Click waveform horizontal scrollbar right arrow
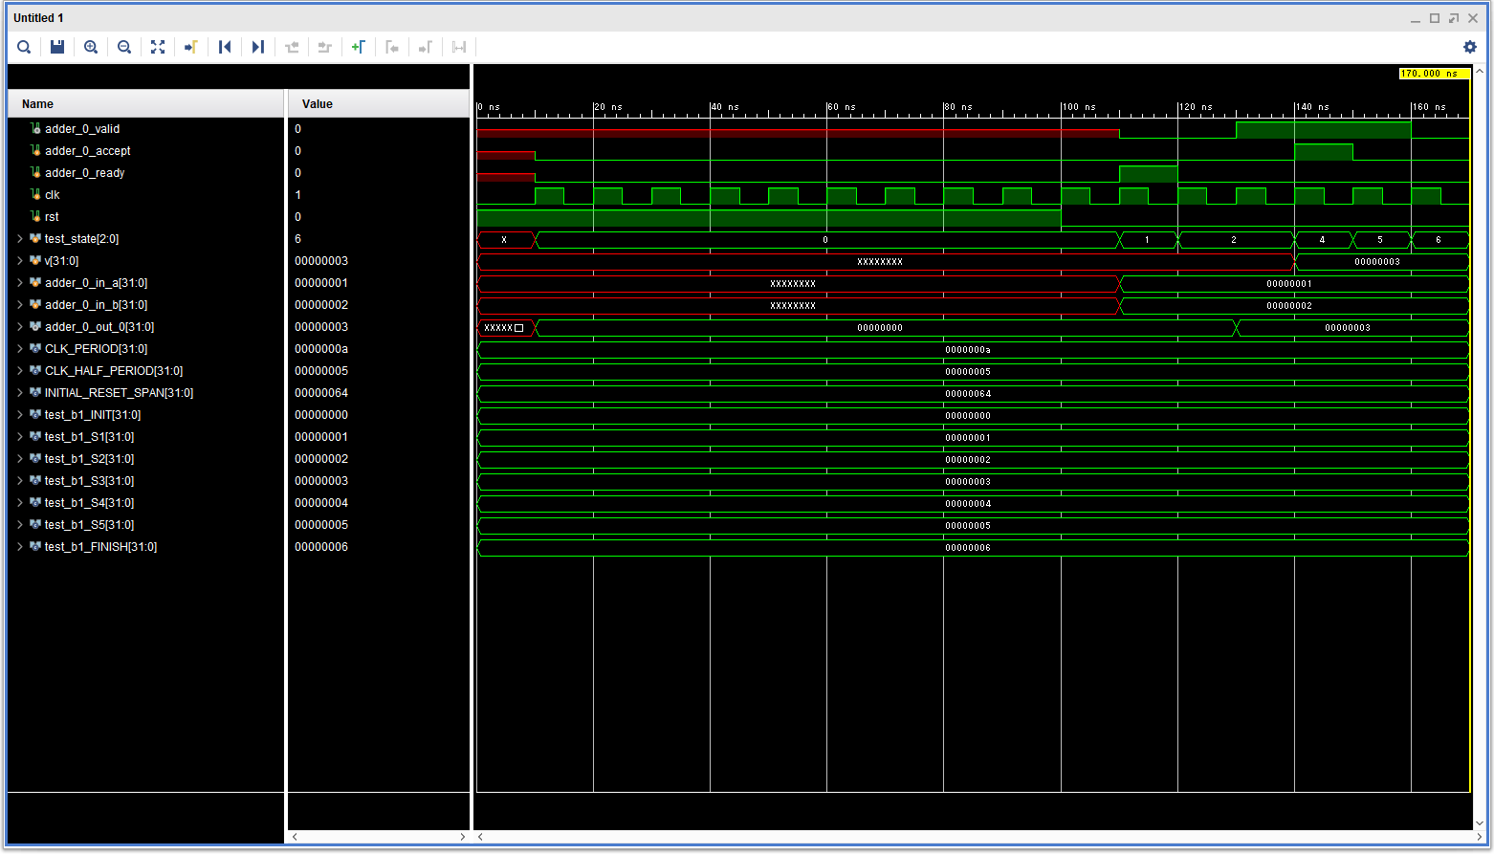The height and width of the screenshot is (854, 1494). tap(1480, 837)
